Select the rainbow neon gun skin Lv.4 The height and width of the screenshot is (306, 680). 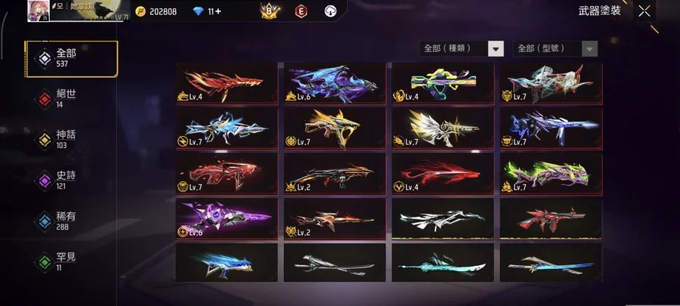tap(443, 83)
